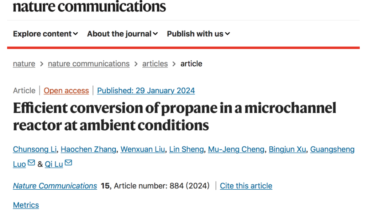This screenshot has height=211, width=369.
Task: Open the About the journal dropdown
Action: [122, 34]
